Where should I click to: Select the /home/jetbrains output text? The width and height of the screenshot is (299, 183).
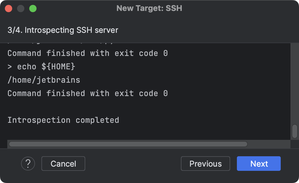44,80
